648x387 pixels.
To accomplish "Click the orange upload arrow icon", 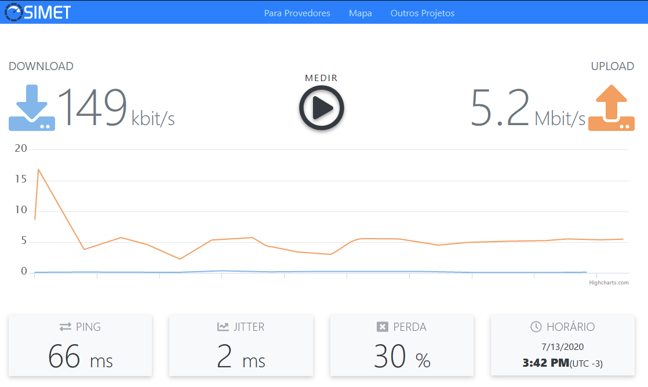I will tap(611, 108).
